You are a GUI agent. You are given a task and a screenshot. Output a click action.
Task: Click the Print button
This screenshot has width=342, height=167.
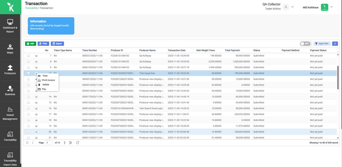[x=43, y=44]
